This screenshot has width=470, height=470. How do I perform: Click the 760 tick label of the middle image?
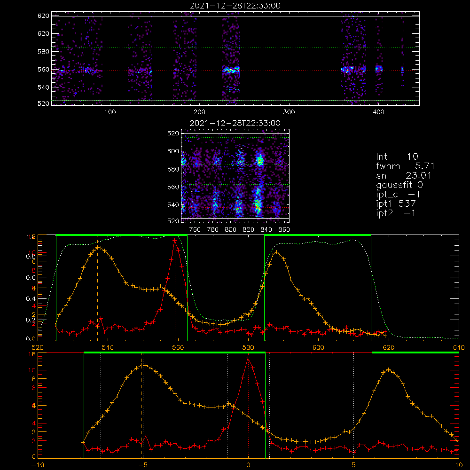(195, 230)
